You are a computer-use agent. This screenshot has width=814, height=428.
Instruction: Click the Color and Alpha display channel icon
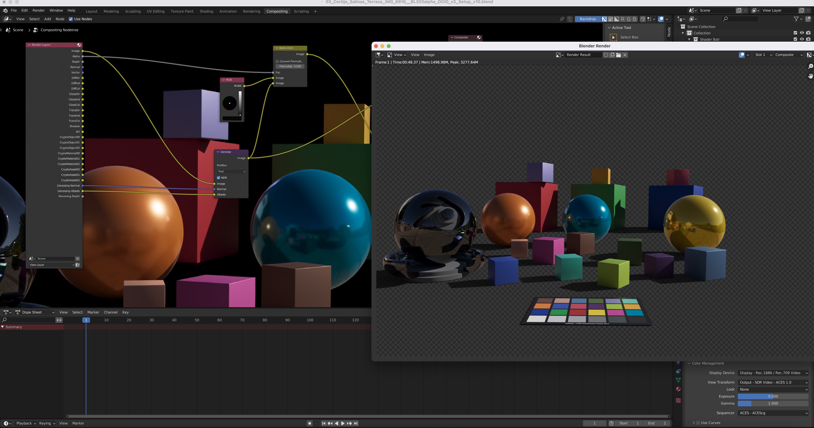click(x=604, y=19)
